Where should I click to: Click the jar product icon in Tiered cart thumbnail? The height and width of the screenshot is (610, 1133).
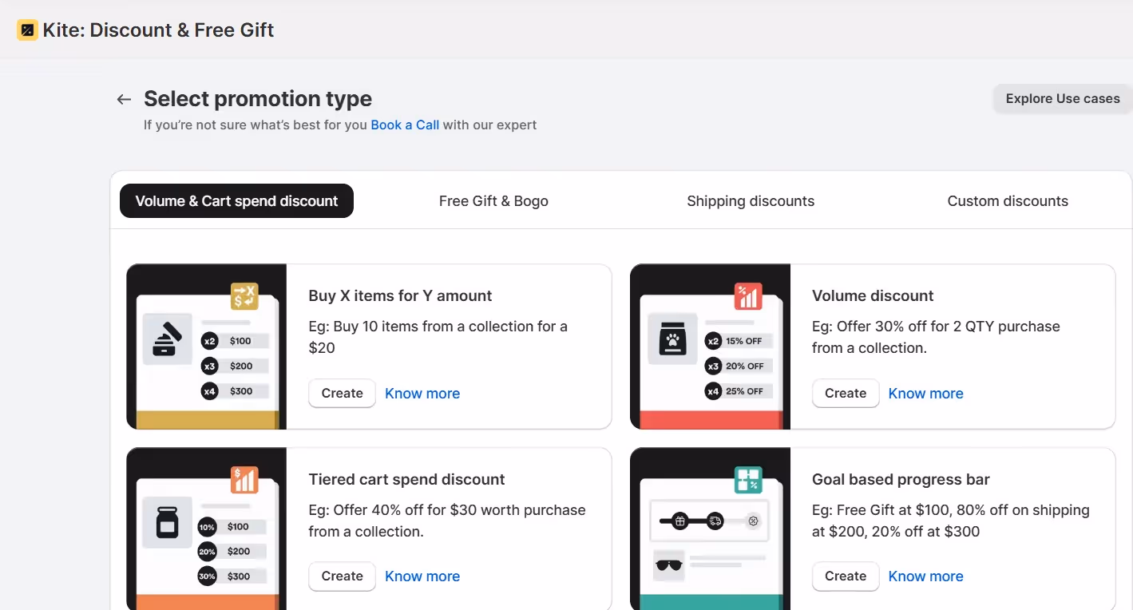click(x=168, y=522)
